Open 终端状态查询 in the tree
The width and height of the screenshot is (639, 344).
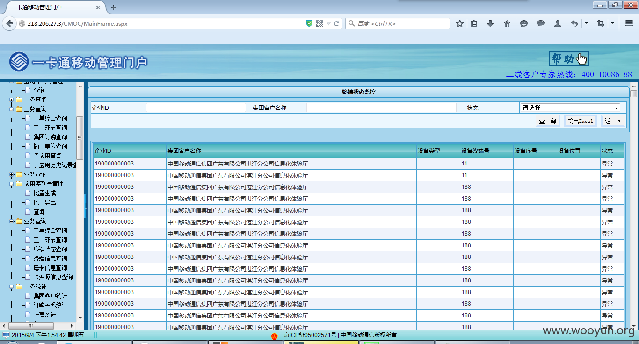(50, 249)
